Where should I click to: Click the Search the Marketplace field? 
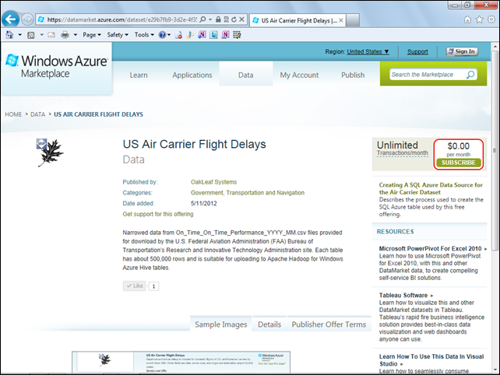pyautogui.click(x=427, y=75)
